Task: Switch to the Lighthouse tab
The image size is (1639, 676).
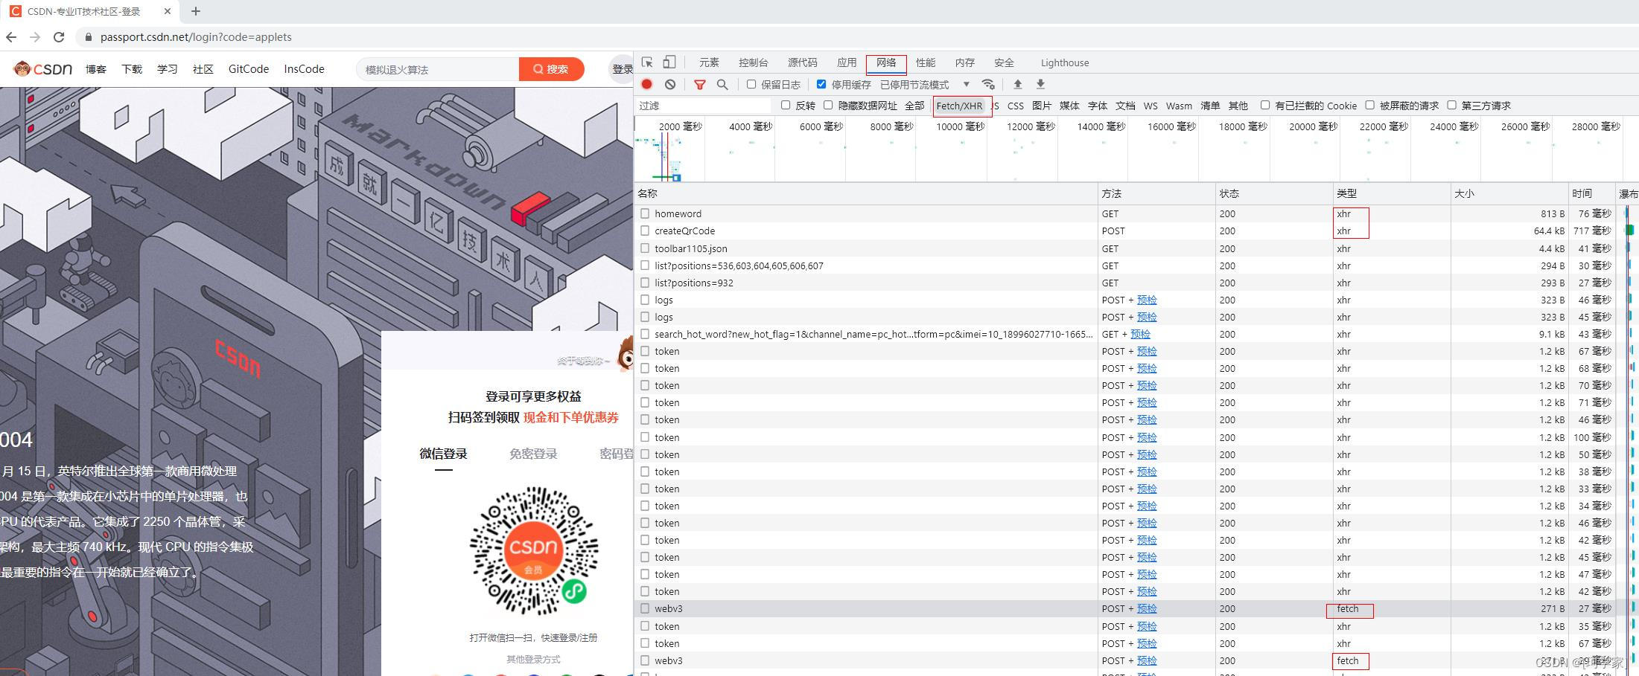Action: coord(1064,62)
